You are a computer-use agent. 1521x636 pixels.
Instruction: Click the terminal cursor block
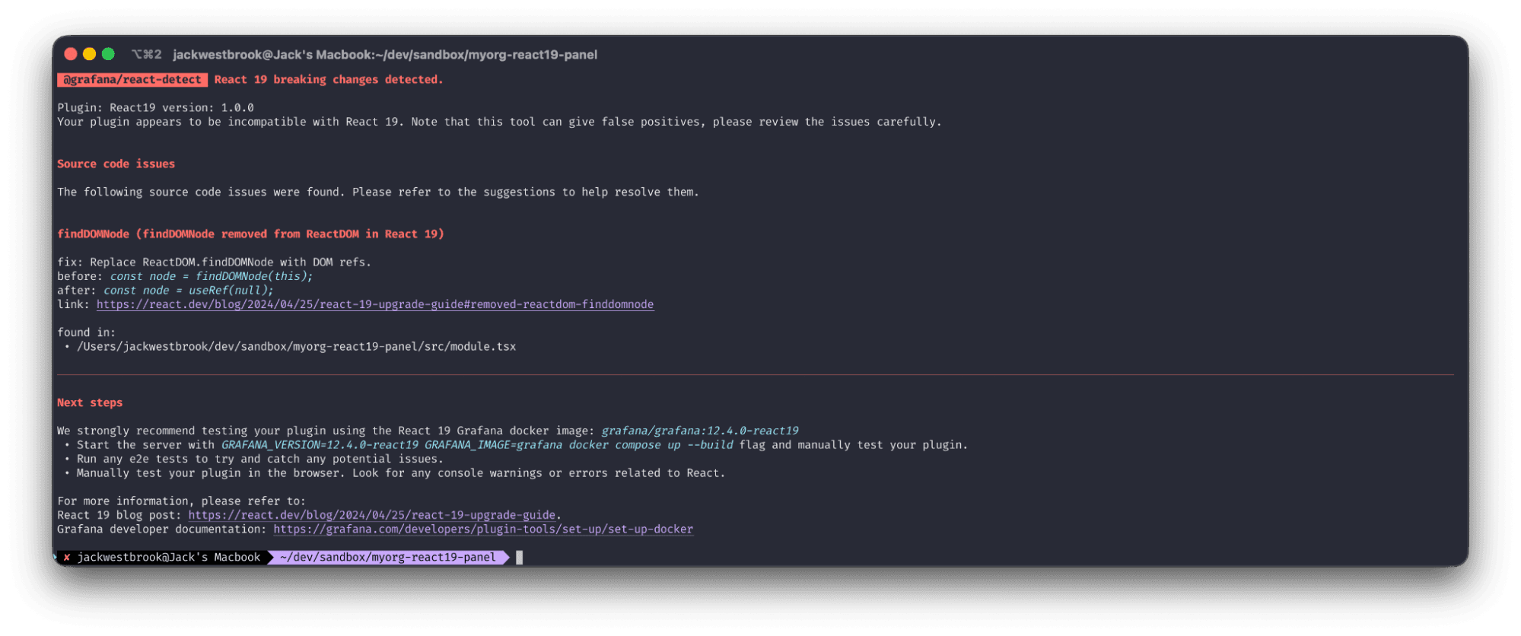click(x=520, y=558)
